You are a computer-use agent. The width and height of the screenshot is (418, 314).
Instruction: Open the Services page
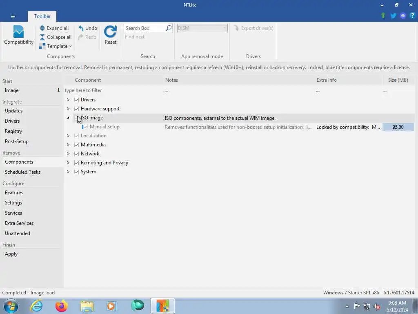[32, 213]
